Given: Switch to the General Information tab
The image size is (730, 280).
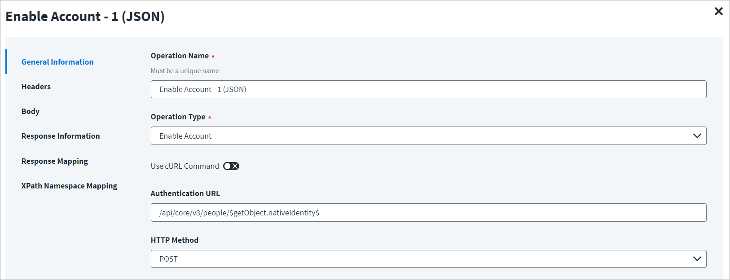Looking at the screenshot, I should point(57,62).
